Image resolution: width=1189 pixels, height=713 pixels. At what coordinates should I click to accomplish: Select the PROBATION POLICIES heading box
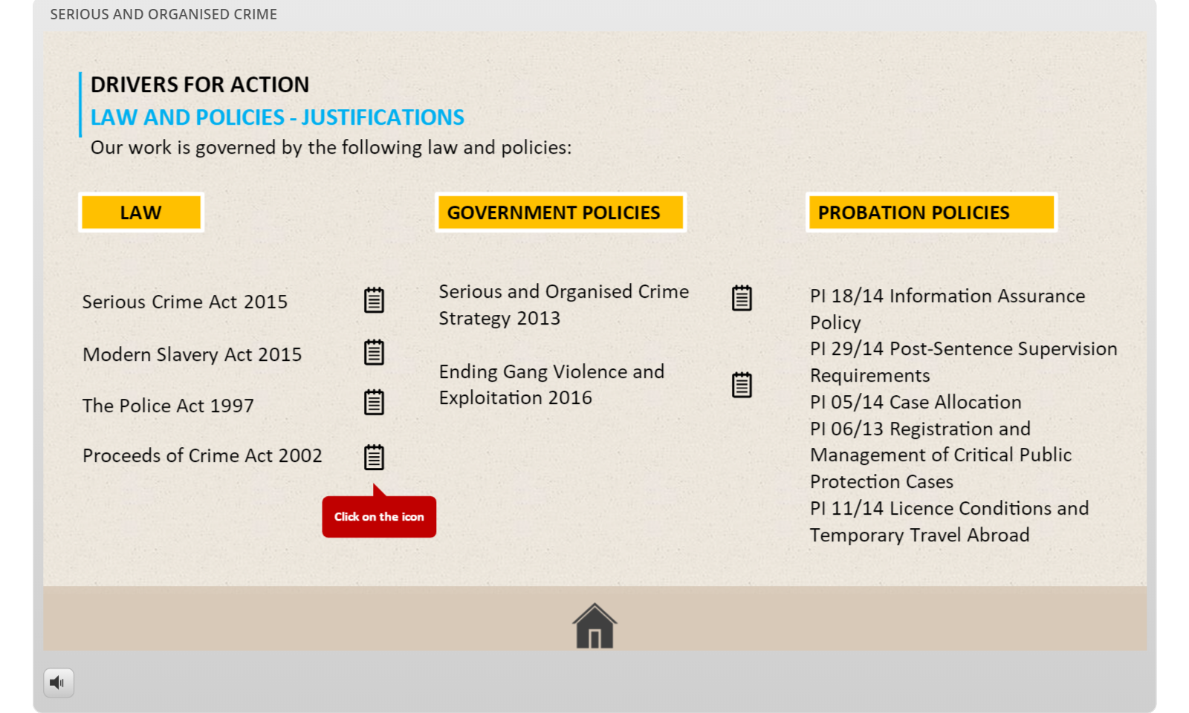pos(931,213)
